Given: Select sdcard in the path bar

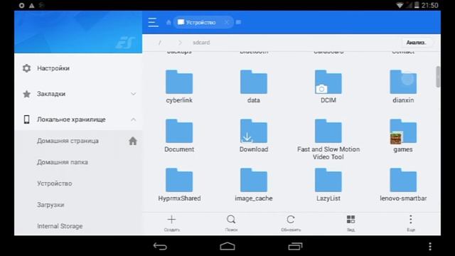Looking at the screenshot, I should point(201,43).
